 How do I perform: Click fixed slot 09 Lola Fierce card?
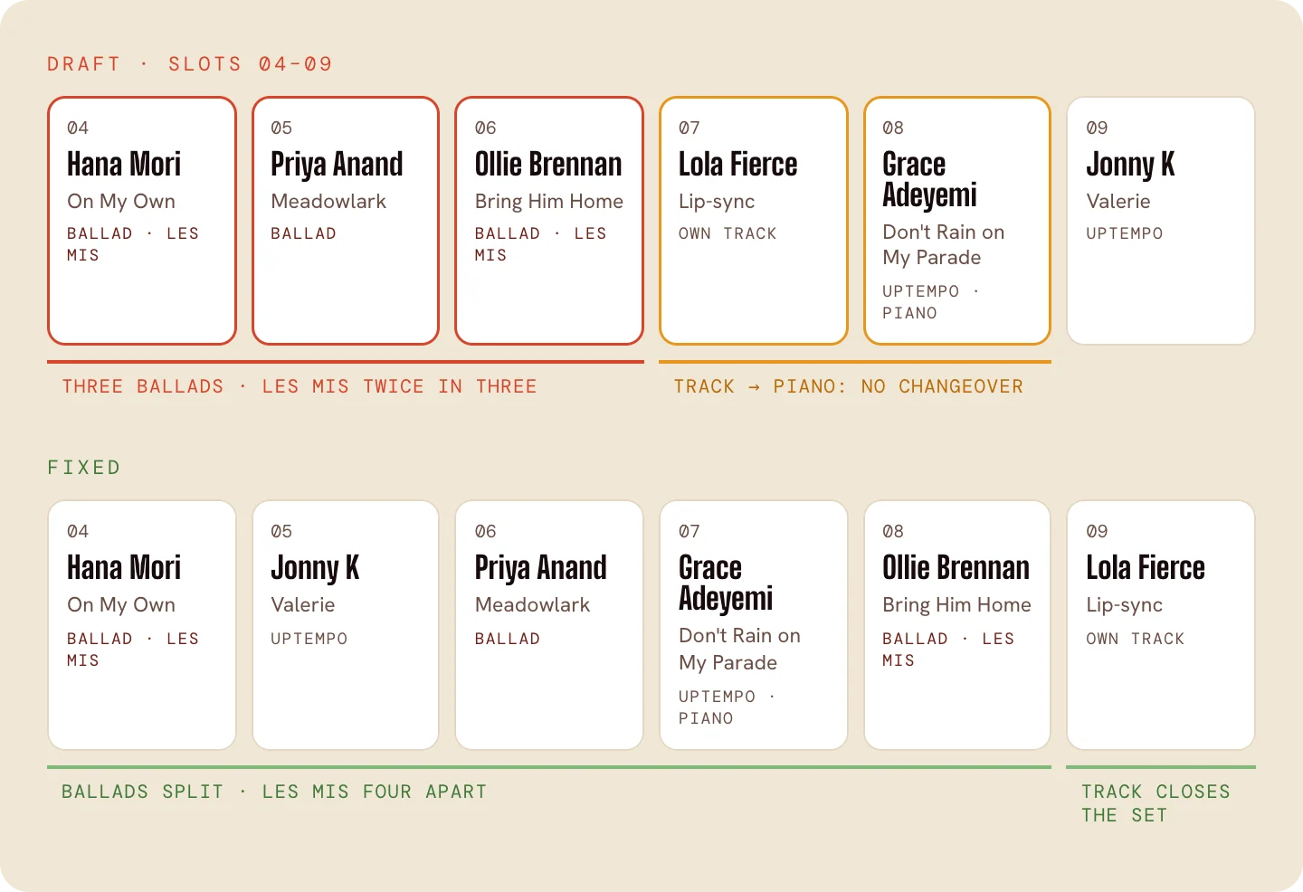[x=1161, y=625]
